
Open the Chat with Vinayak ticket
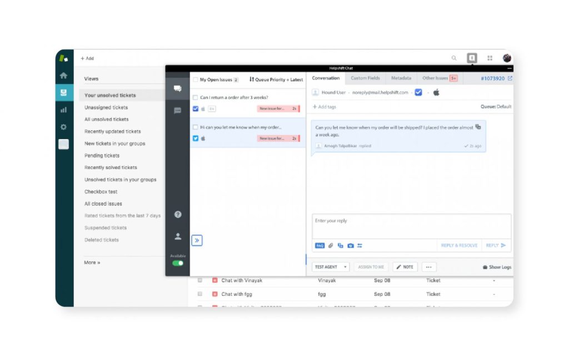(242, 280)
